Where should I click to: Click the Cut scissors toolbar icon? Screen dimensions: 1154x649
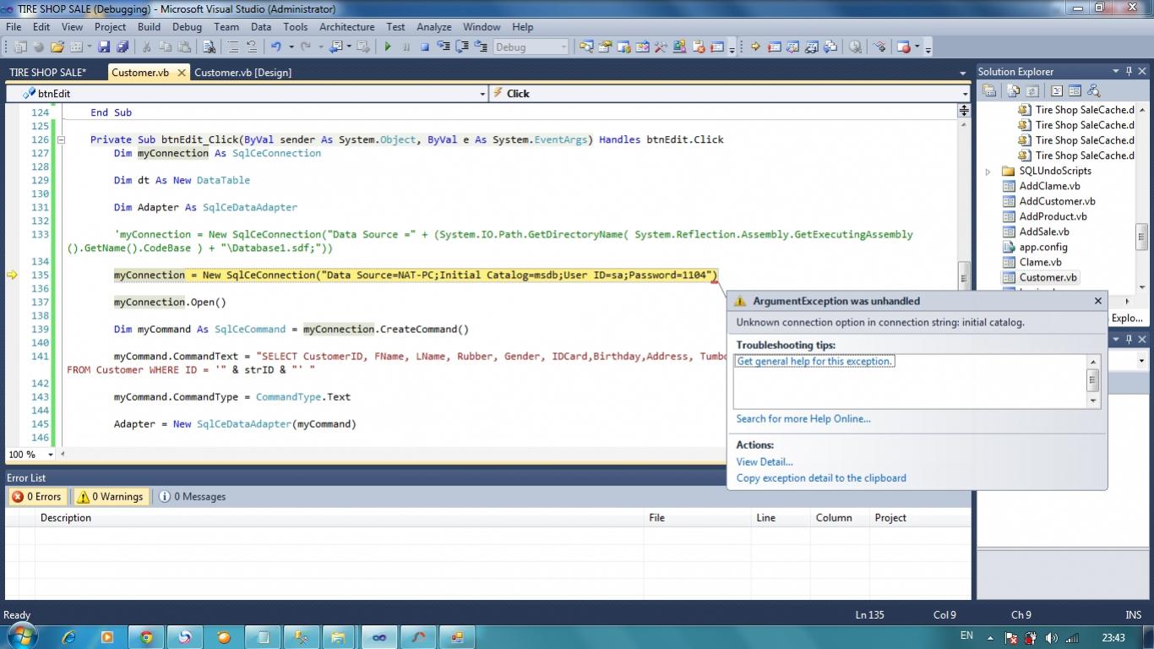click(x=146, y=47)
